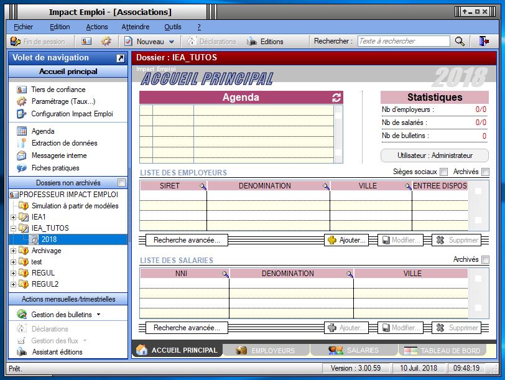This screenshot has height=380, width=505.
Task: Refresh the Agenda with the arrows icon
Action: click(x=336, y=98)
